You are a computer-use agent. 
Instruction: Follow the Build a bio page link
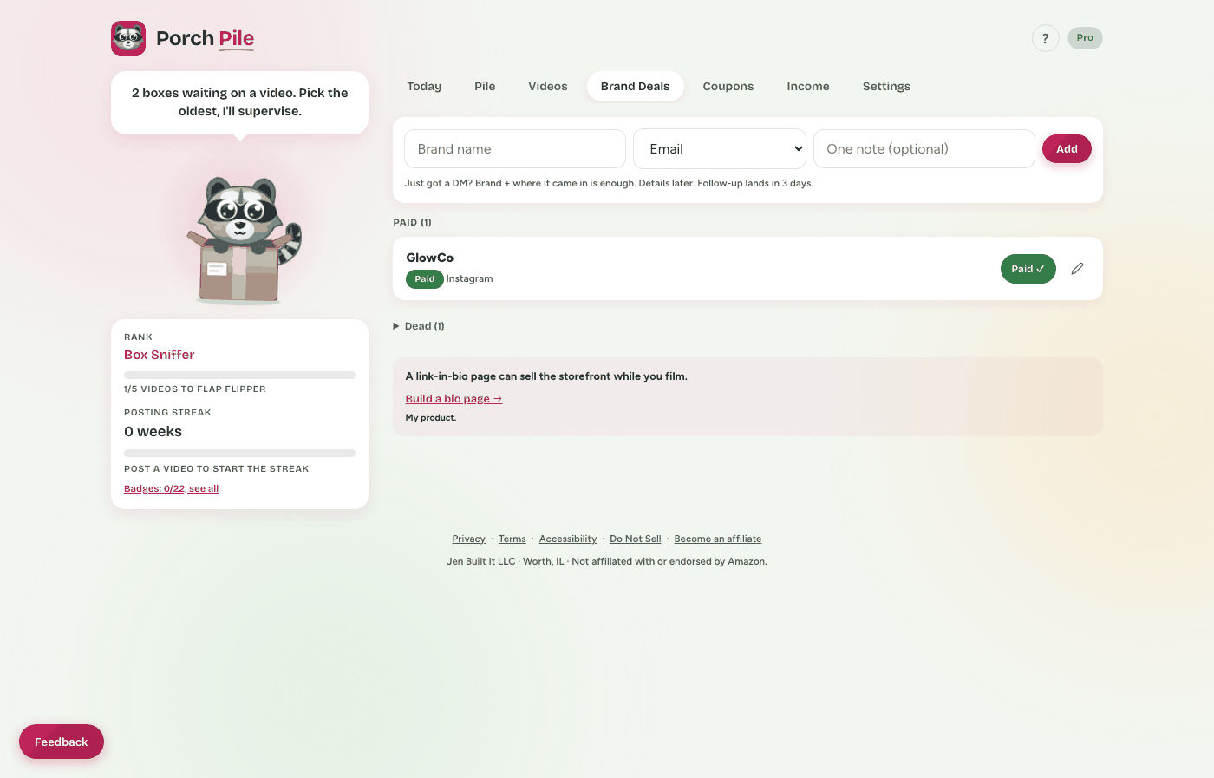(x=454, y=399)
